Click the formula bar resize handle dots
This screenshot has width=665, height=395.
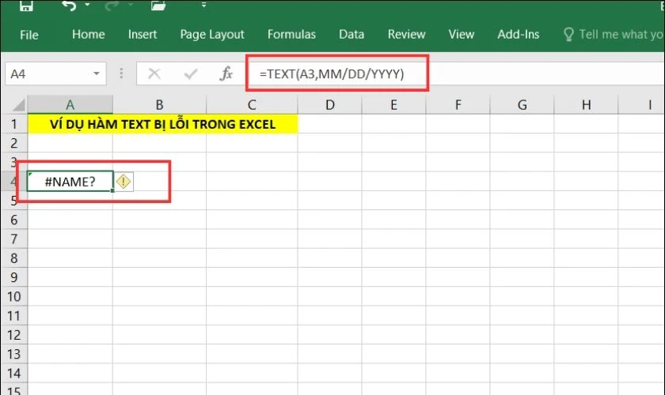coord(121,73)
